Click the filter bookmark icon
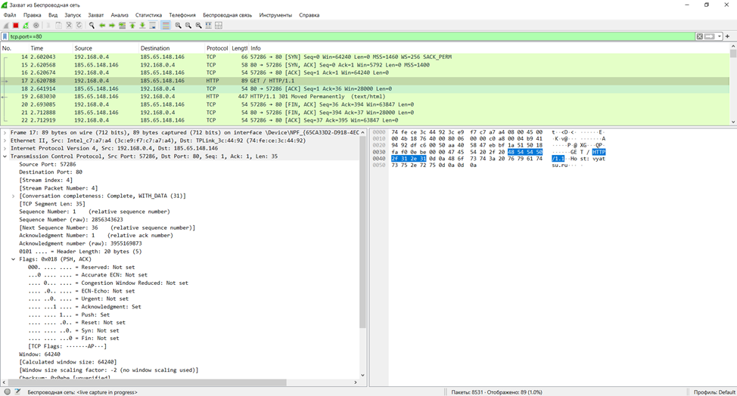 [x=5, y=36]
